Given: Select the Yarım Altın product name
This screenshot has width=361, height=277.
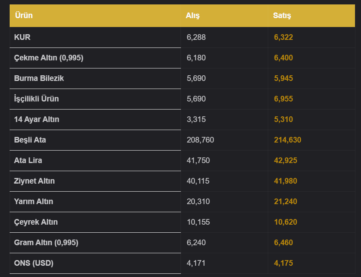Looking at the screenshot, I should pyautogui.click(x=33, y=201).
